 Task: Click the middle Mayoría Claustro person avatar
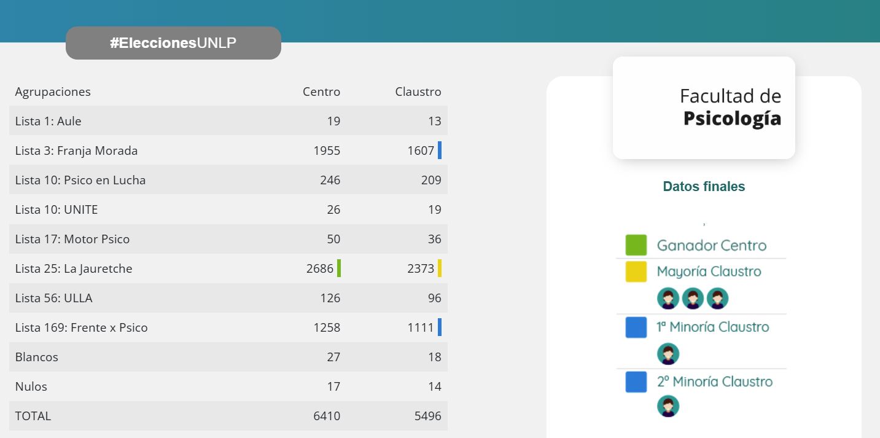693,299
